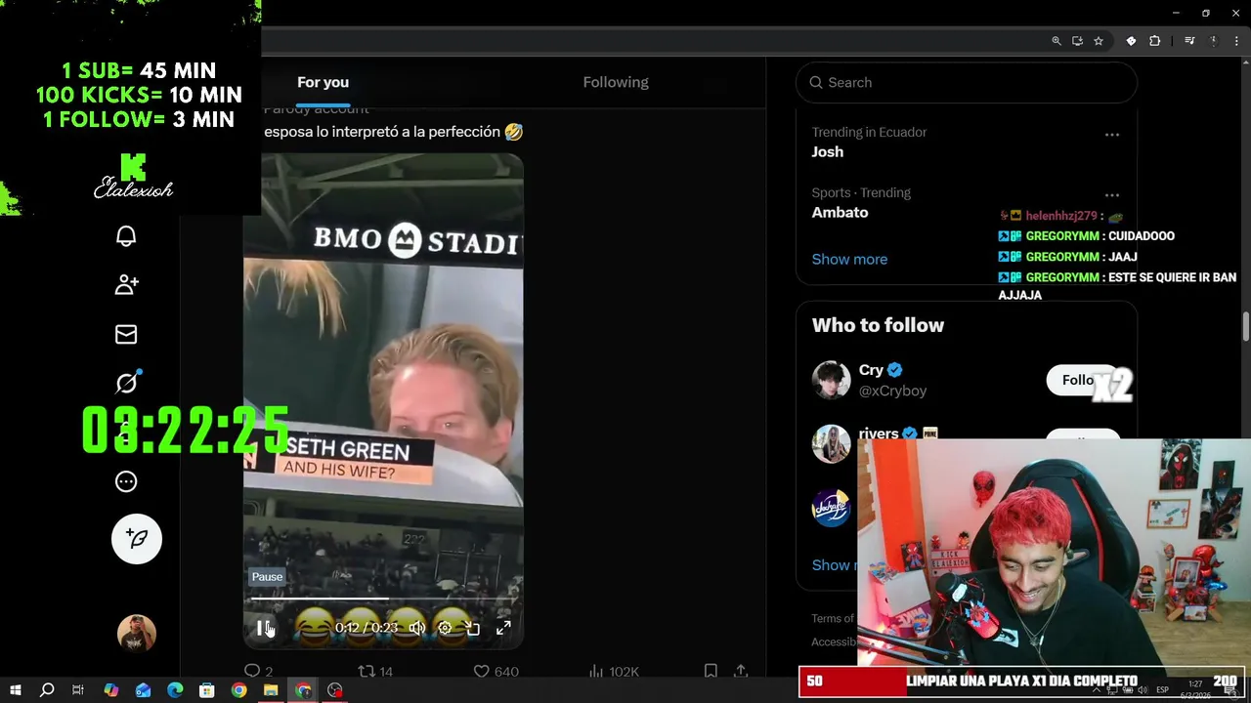Open the Windows Start menu
This screenshot has height=703, width=1251.
tap(15, 690)
